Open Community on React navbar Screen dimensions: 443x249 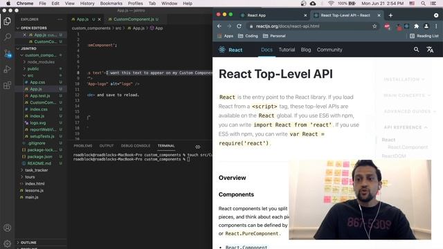tap(329, 50)
